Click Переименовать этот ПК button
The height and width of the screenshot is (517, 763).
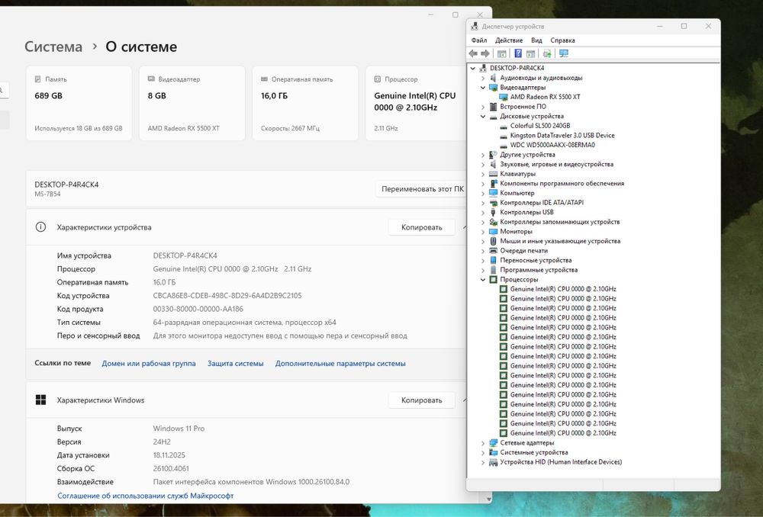coord(421,189)
